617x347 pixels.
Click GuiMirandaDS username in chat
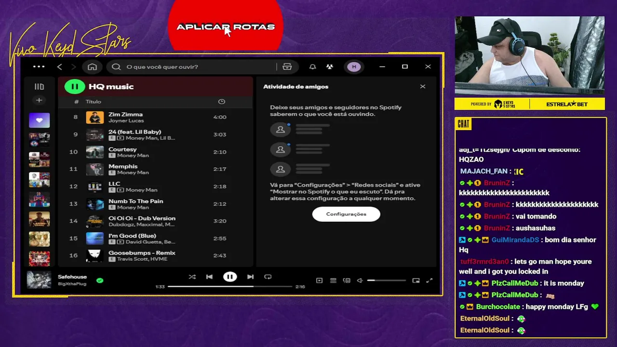coord(515,240)
